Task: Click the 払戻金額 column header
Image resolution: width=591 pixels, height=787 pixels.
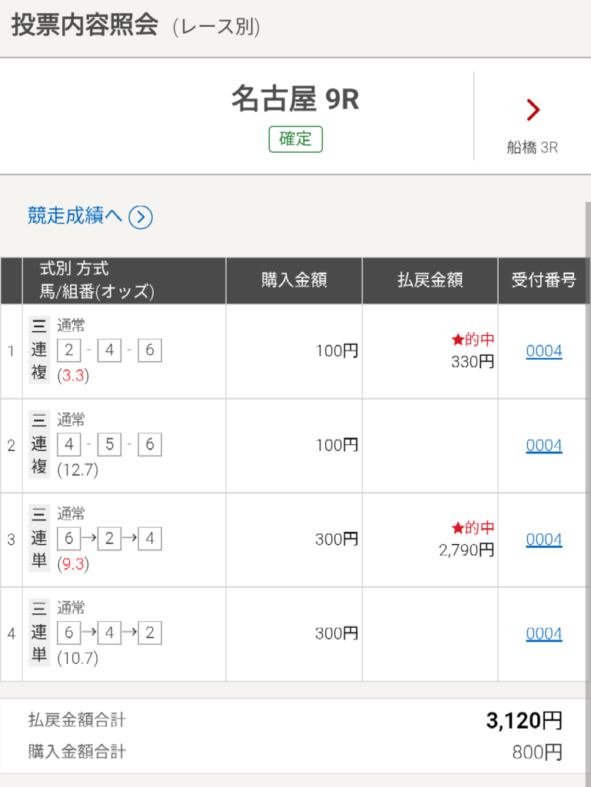Action: coord(430,281)
